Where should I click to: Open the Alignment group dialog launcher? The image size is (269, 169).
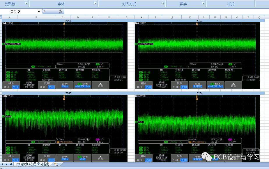coord(162,4)
